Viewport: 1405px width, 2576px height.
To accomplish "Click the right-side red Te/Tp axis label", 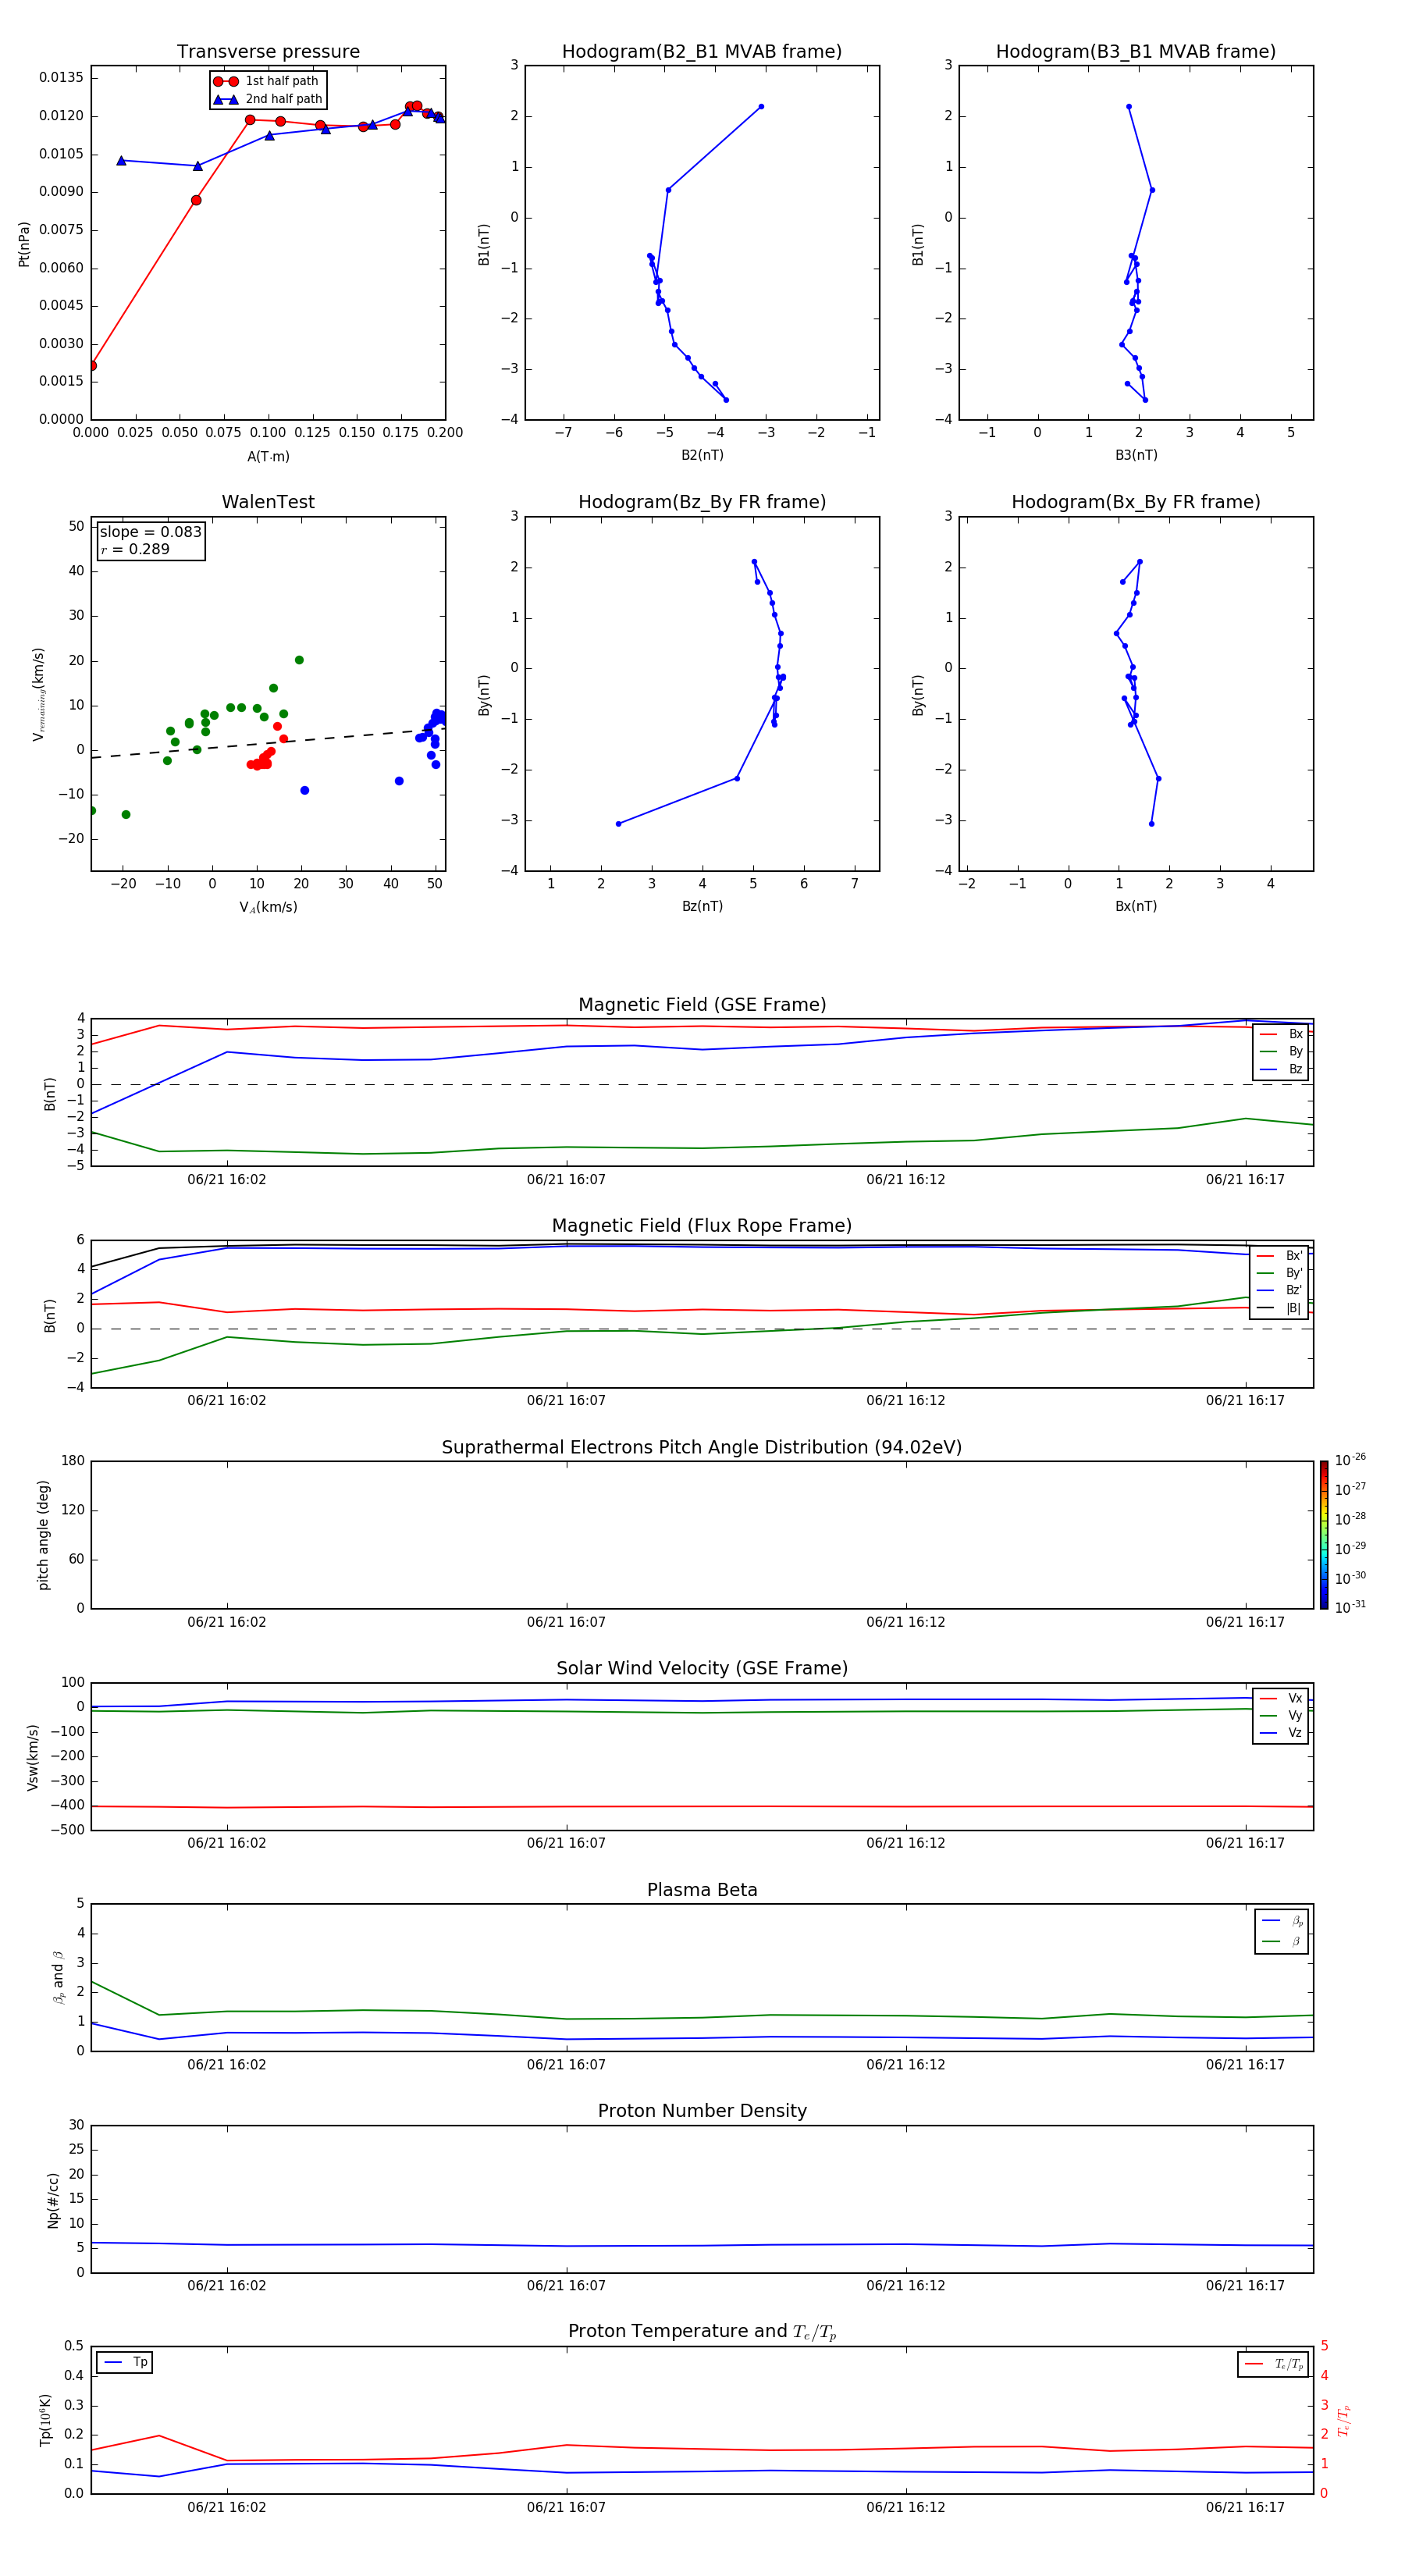I will pos(1345,2420).
